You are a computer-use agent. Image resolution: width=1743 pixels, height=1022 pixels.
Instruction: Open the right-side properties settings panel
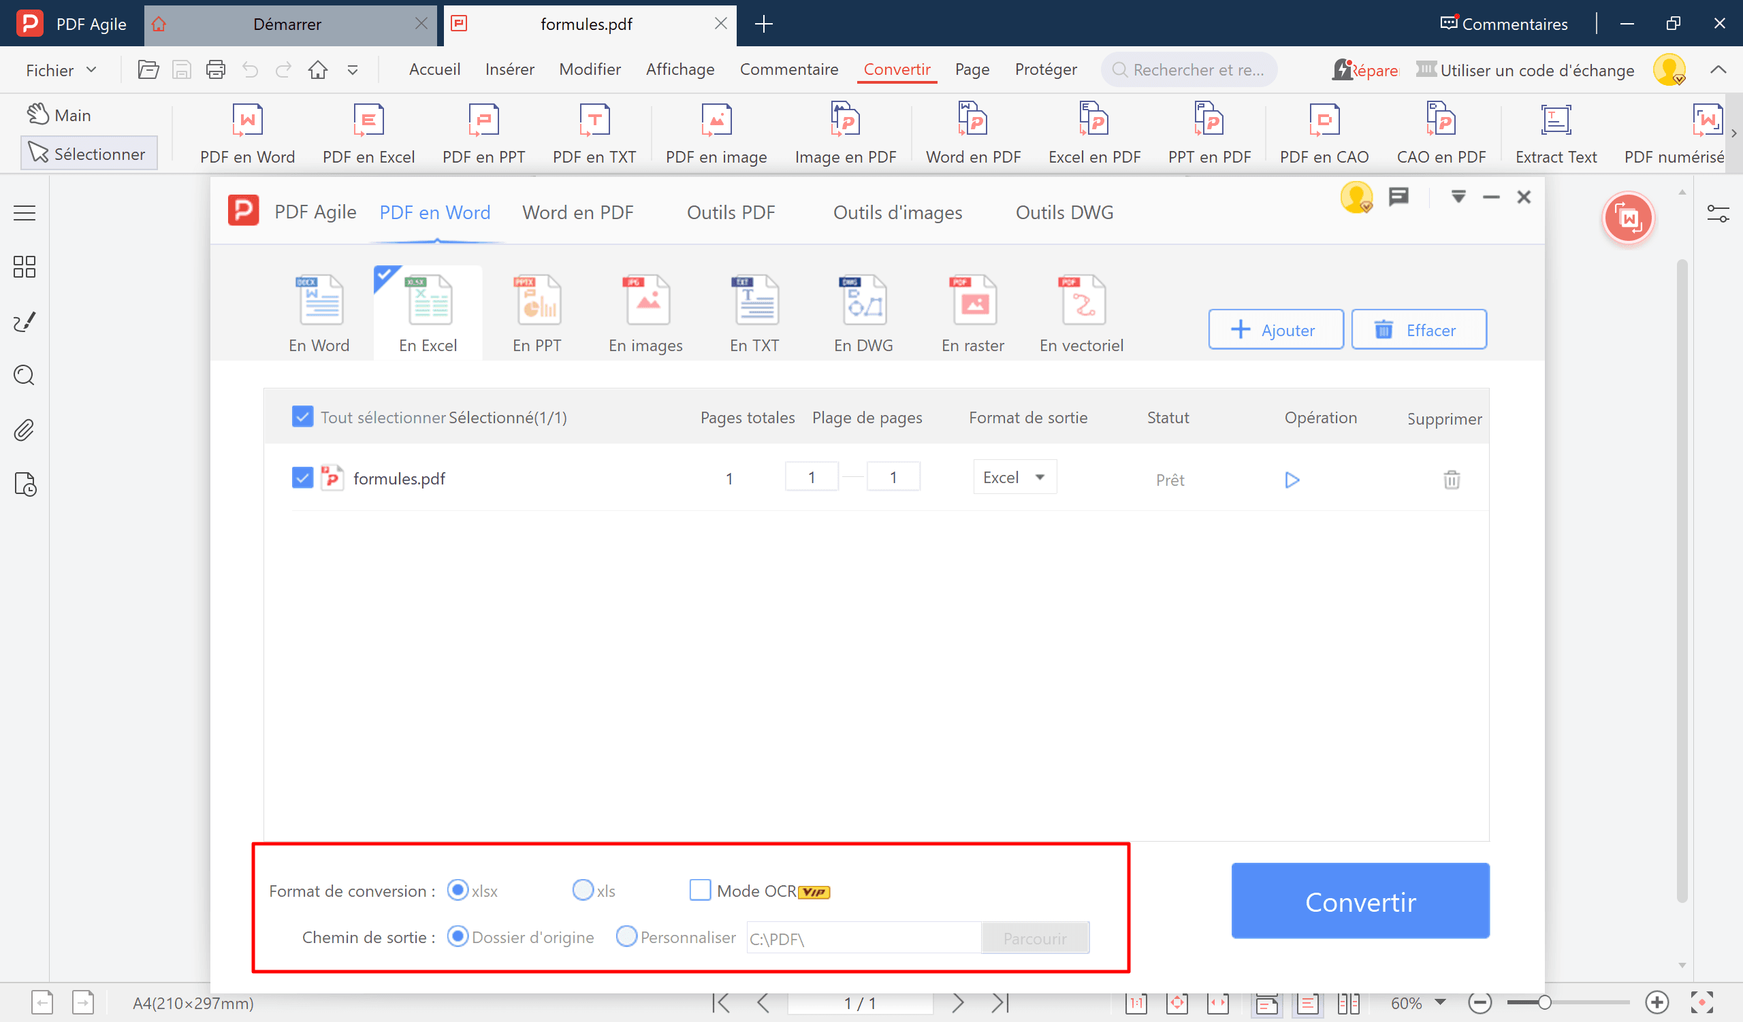(1717, 214)
